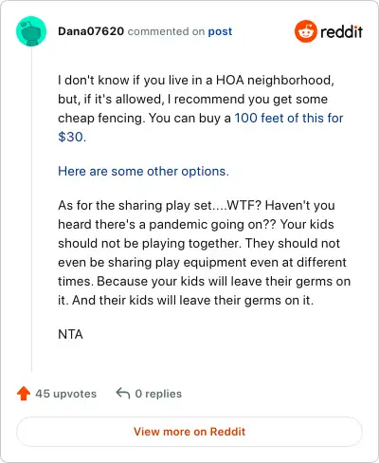Click the vertical comment thread line

click(x=31, y=209)
